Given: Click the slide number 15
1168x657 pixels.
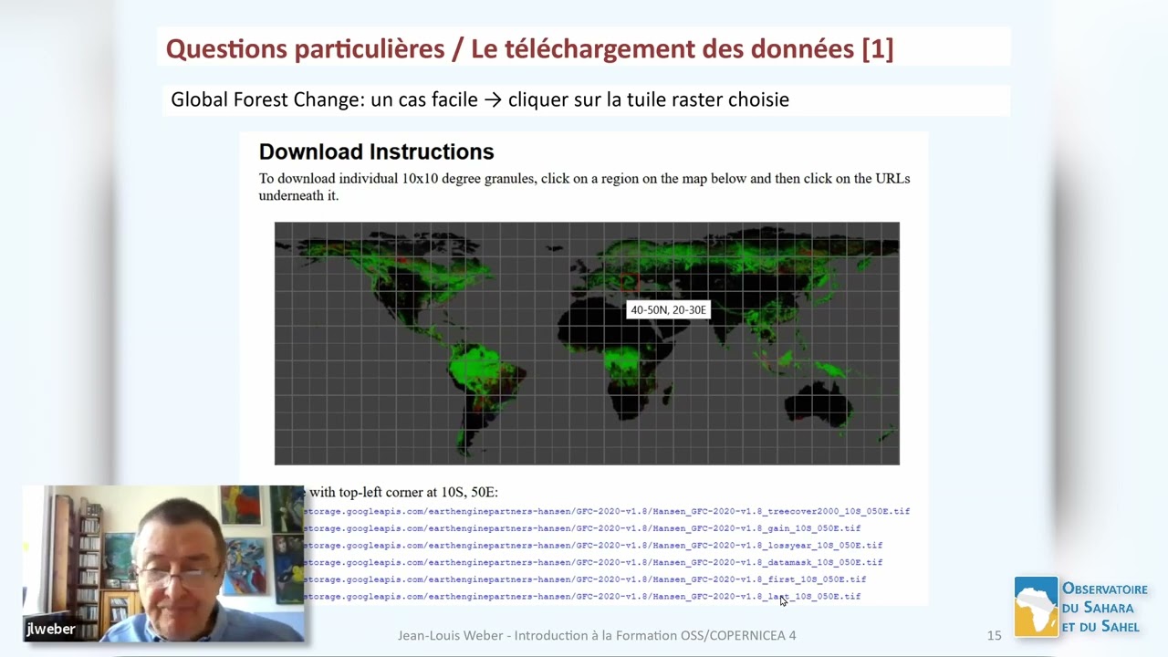Looking at the screenshot, I should click(x=994, y=635).
